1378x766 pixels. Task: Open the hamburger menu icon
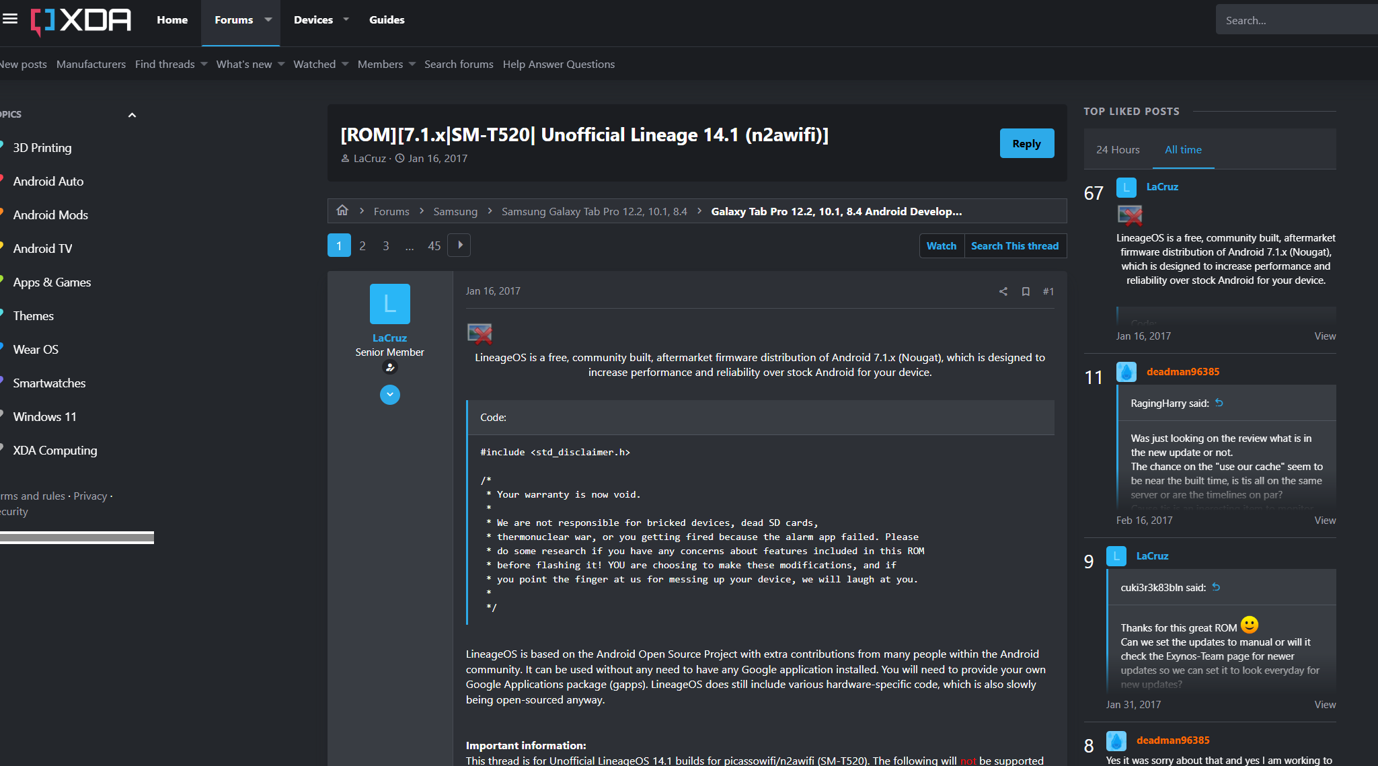click(x=10, y=19)
